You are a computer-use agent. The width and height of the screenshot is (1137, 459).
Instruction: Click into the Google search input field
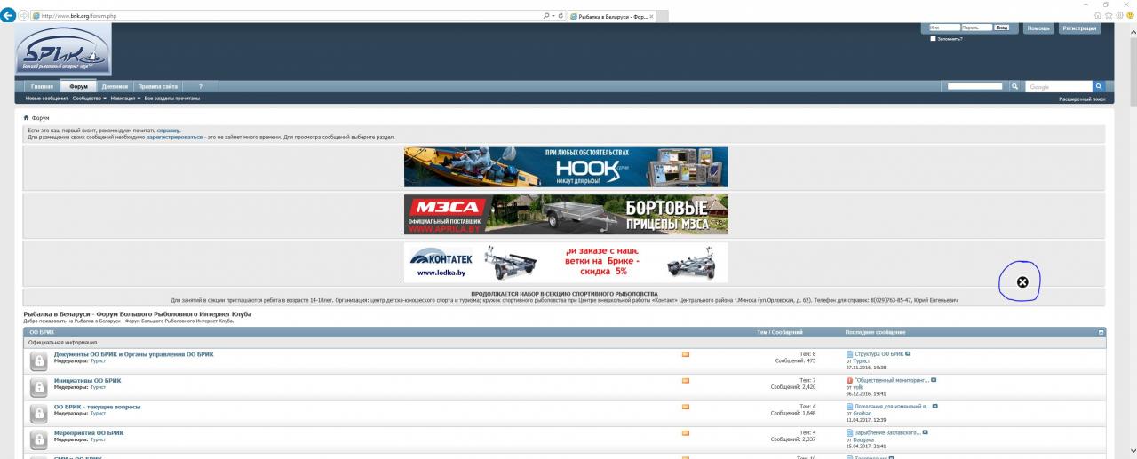[x=1057, y=87]
